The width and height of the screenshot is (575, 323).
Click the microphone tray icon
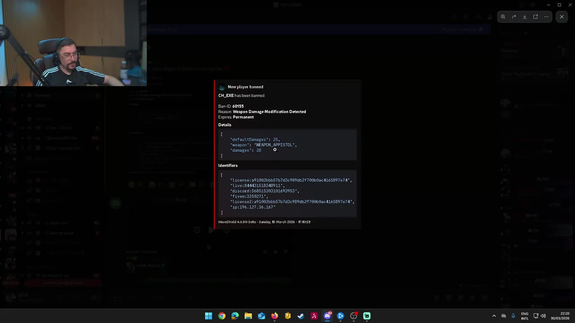(513, 316)
